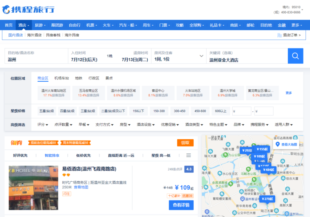This screenshot has width=310, height=217.
Task: Click the maximum price input box
Action: pos(264,111)
